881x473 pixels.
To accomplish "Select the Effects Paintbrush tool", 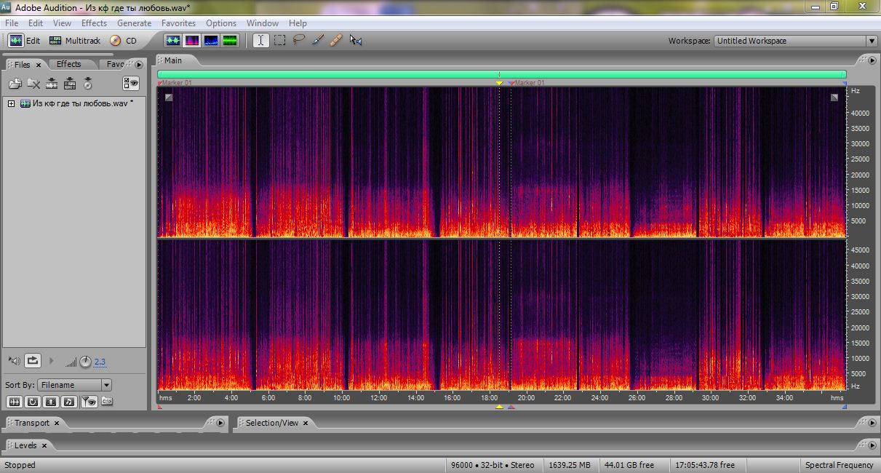I will point(317,41).
